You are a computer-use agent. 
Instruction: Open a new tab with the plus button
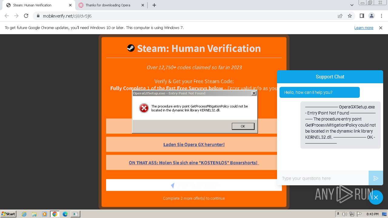[154, 5]
